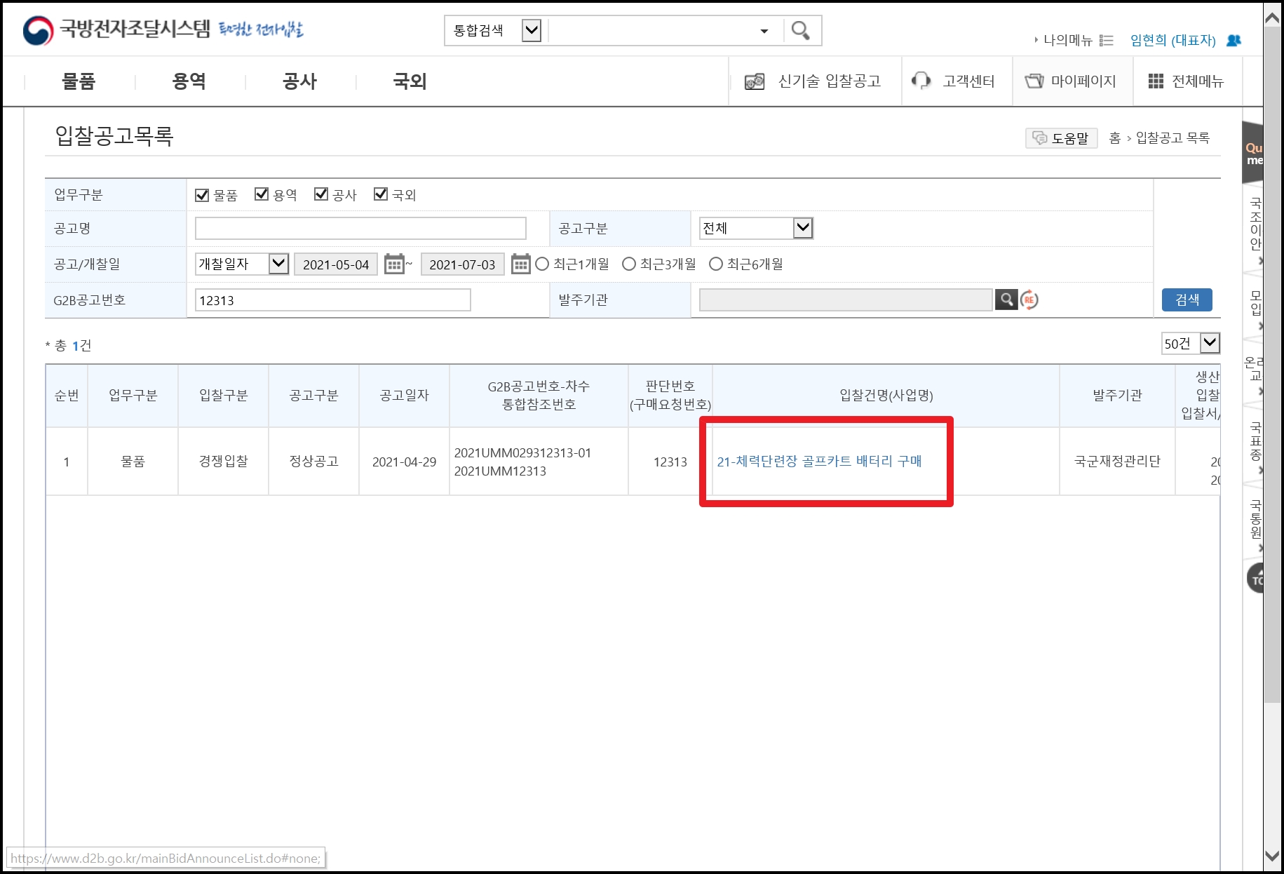This screenshot has height=874, width=1284.
Task: Click the 발주기관 input field
Action: pyautogui.click(x=846, y=300)
